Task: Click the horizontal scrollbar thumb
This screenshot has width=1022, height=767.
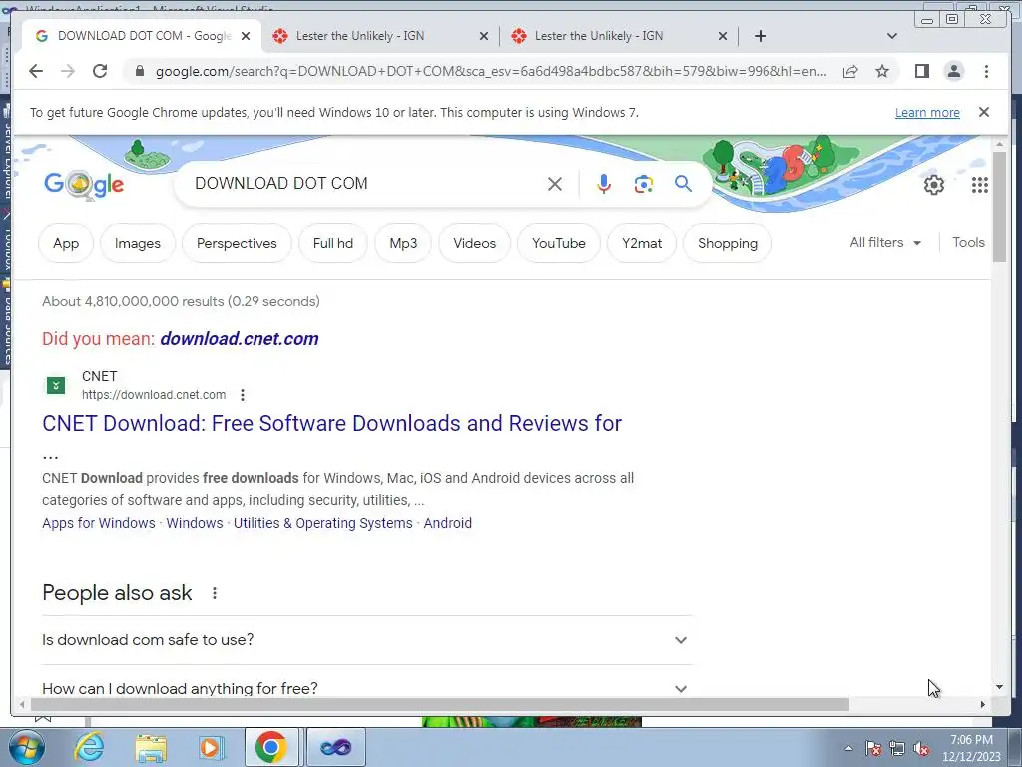Action: 440,705
